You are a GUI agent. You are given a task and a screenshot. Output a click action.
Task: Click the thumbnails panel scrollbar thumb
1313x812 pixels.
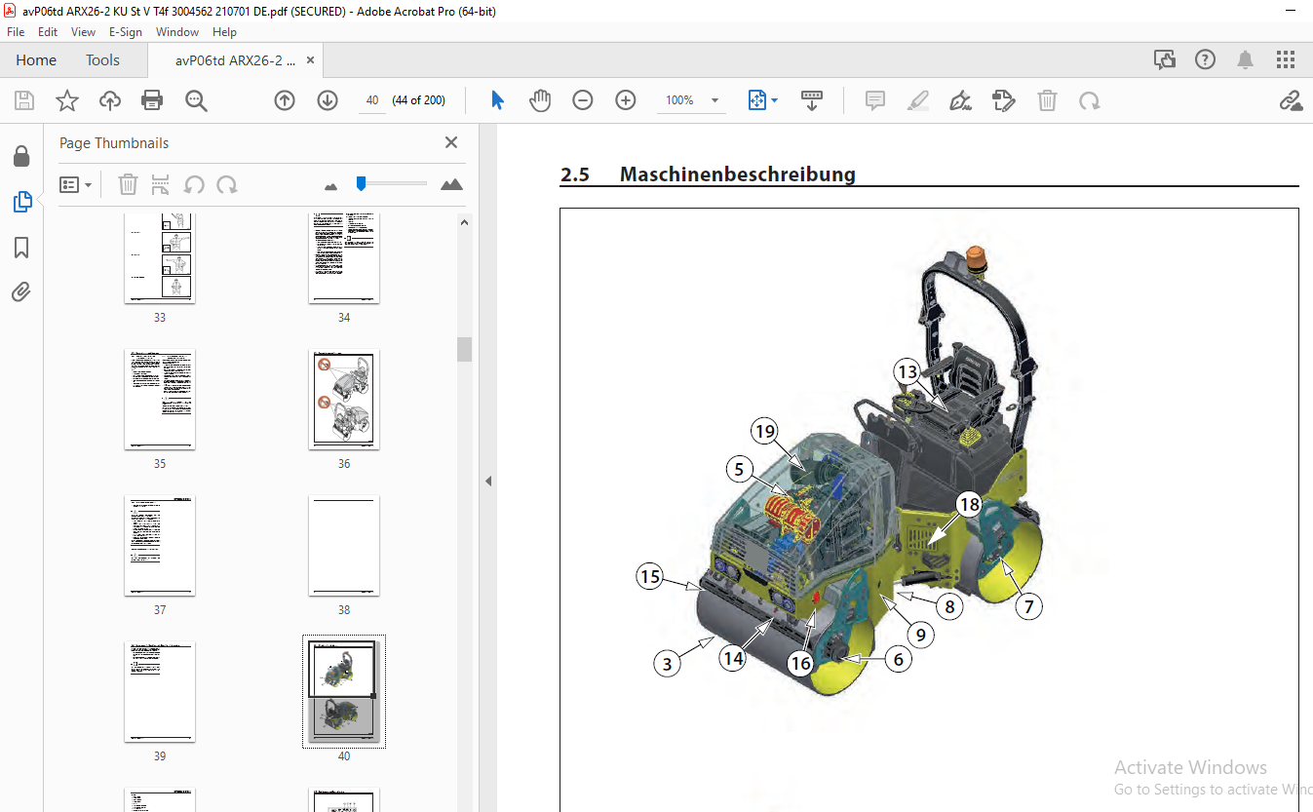click(x=465, y=349)
